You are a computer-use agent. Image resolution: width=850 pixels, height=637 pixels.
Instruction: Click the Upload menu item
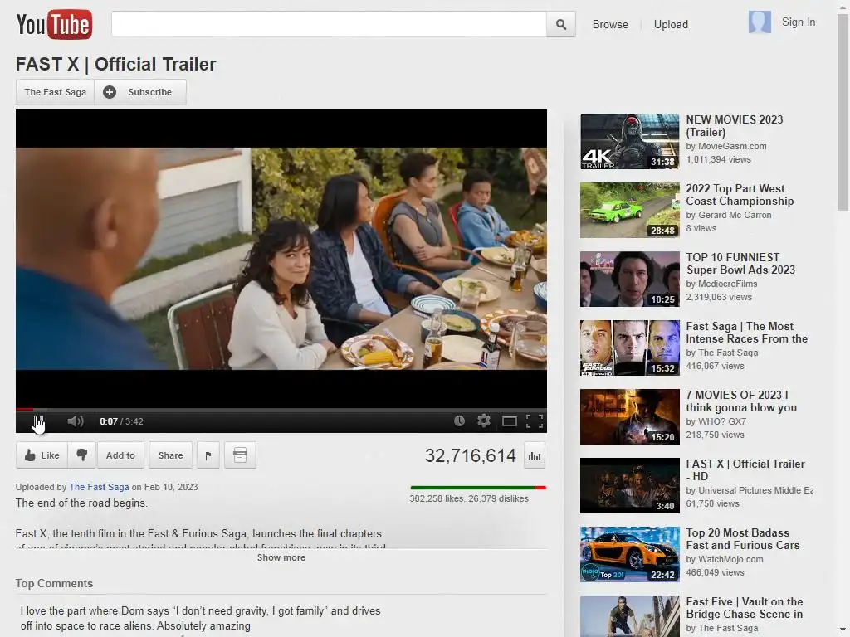[x=671, y=24]
